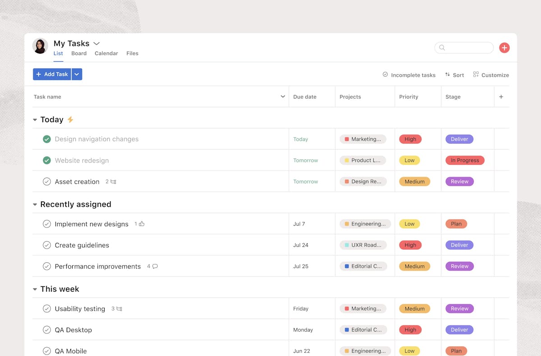Open the Customize panel

[491, 75]
